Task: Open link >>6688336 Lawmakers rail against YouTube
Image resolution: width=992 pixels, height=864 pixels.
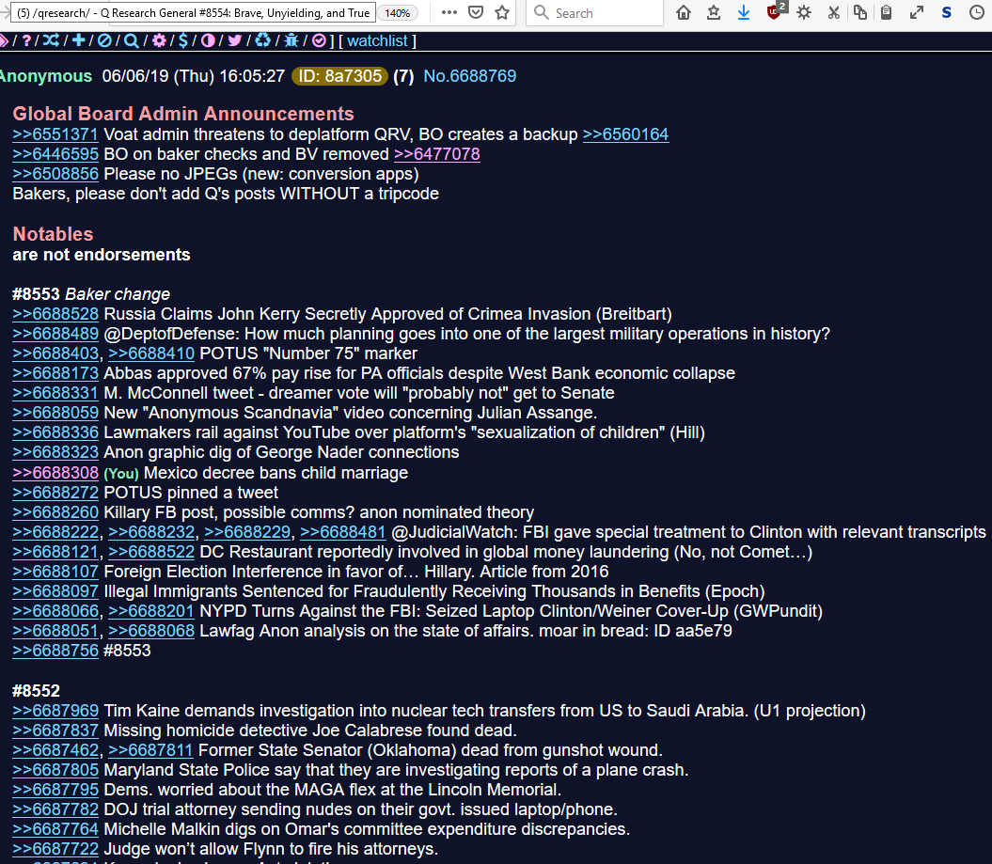Action: coord(55,432)
